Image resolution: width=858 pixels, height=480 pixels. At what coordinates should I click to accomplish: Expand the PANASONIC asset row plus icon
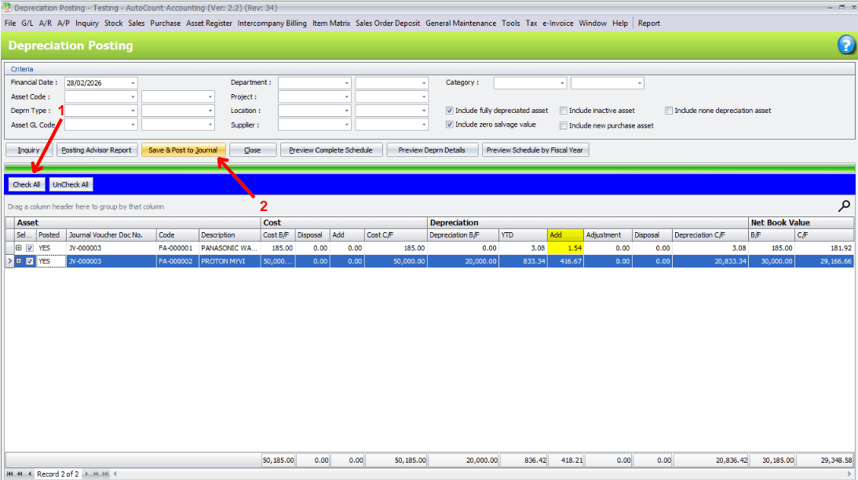point(18,248)
